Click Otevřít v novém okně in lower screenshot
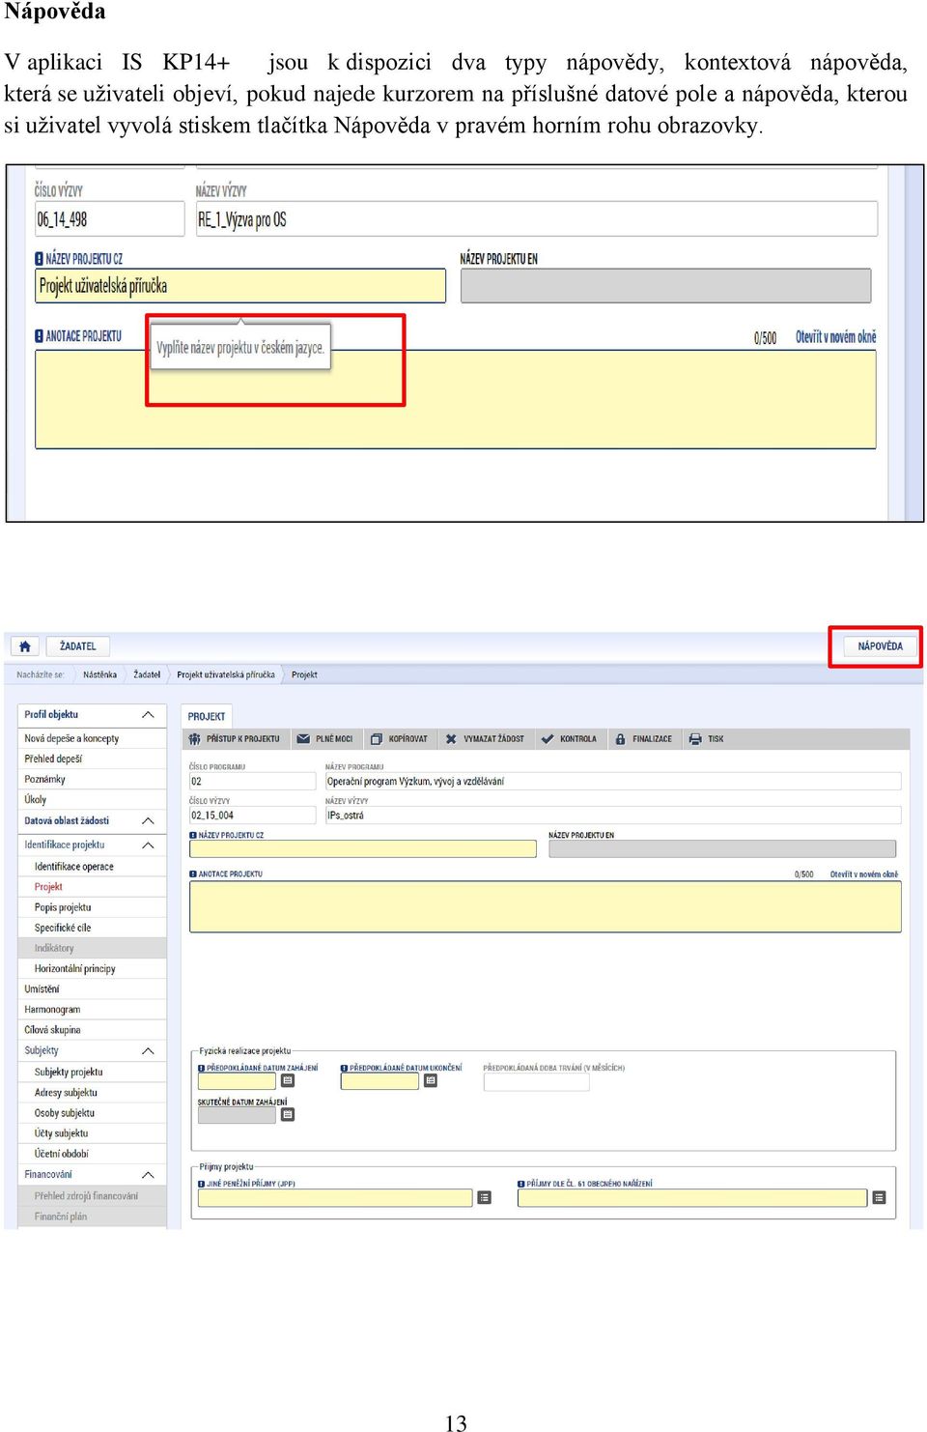 coord(864,874)
